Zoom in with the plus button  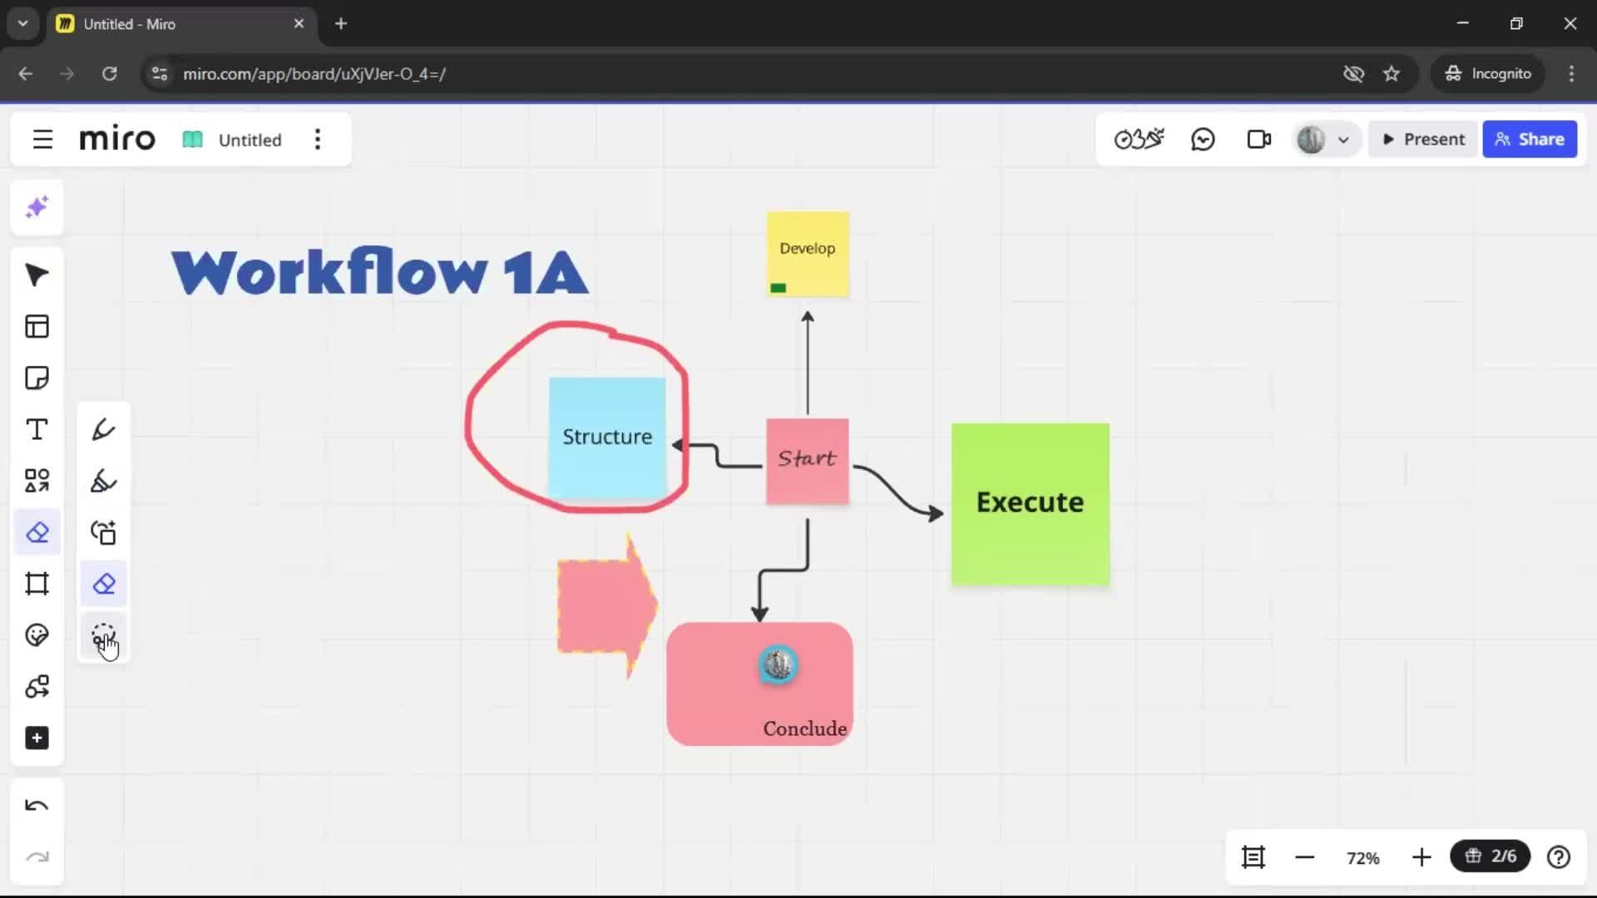click(x=1421, y=857)
